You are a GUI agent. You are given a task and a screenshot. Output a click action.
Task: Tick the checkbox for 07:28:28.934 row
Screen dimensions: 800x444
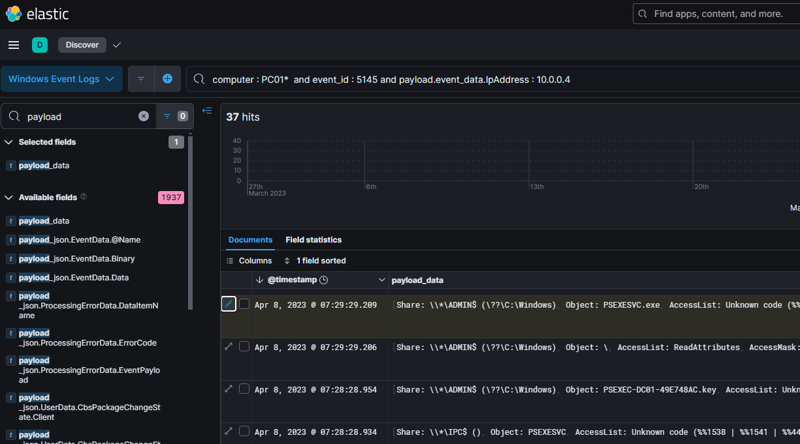coord(244,432)
